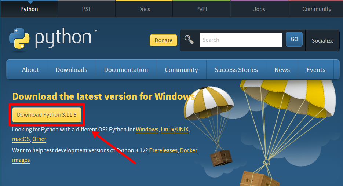
Task: Open the Success Stories navigation menu
Action: tap(236, 70)
